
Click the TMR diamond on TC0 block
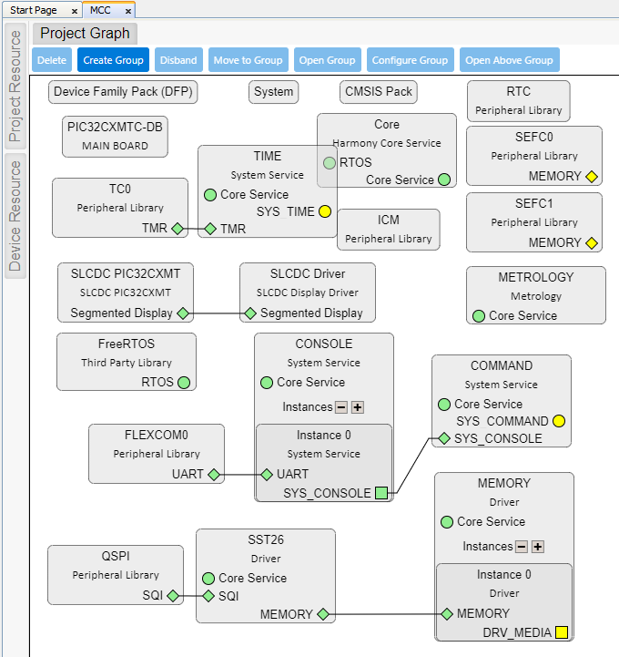[x=178, y=229]
